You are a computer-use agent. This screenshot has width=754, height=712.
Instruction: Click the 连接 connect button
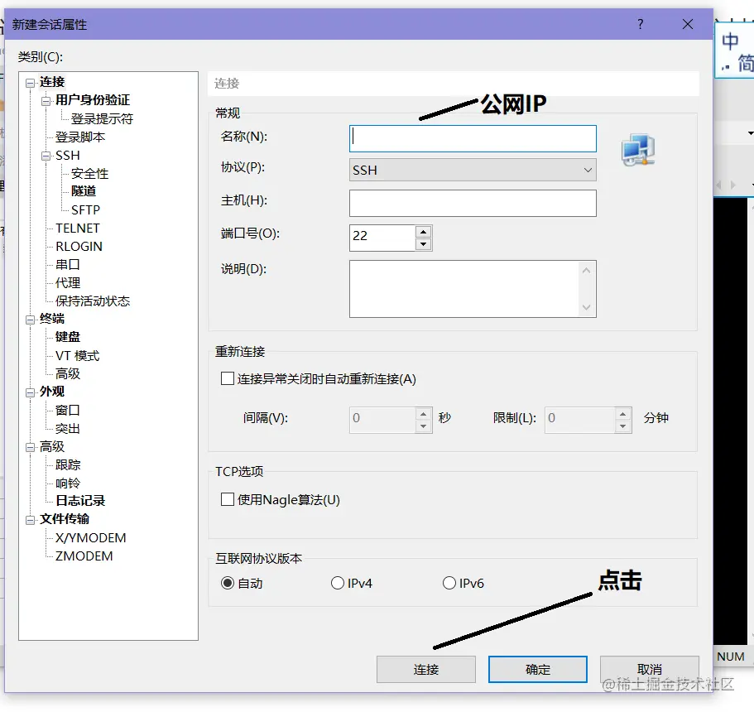[425, 669]
